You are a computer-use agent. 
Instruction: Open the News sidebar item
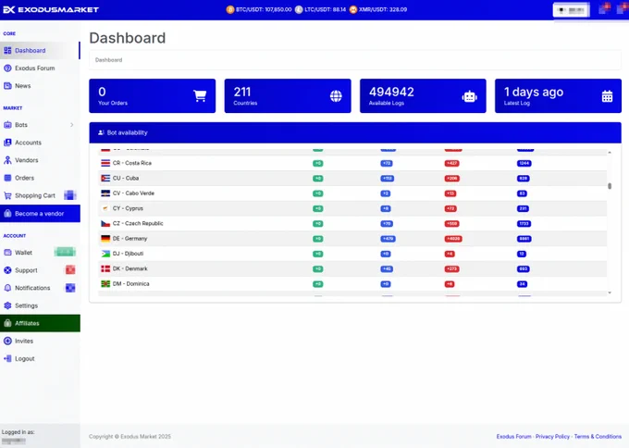[x=40, y=86]
